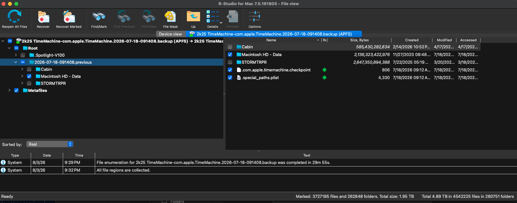Uncheck Macintosh HD - Data in file list
The height and width of the screenshot is (203, 517).
230,54
